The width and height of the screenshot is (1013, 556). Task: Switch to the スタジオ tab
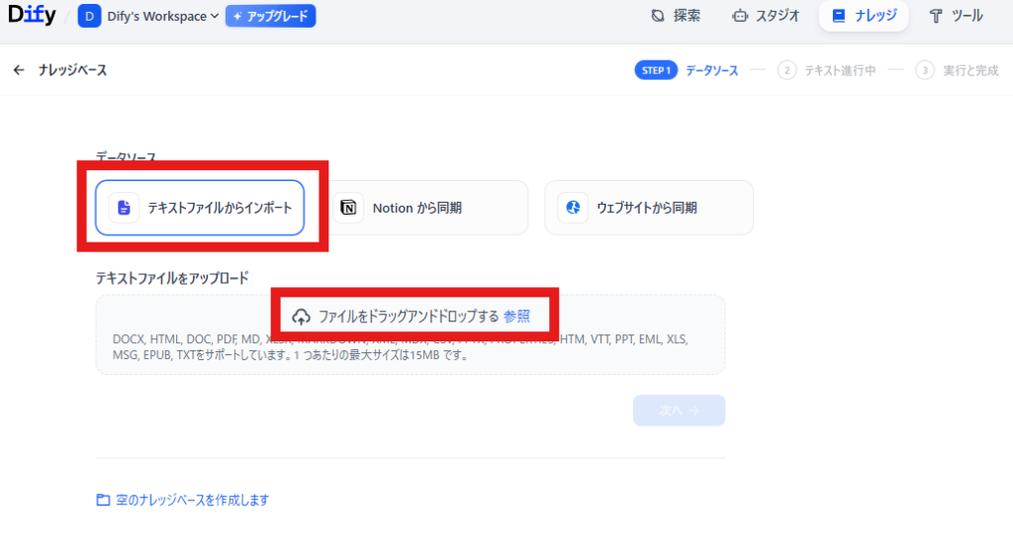click(x=765, y=16)
